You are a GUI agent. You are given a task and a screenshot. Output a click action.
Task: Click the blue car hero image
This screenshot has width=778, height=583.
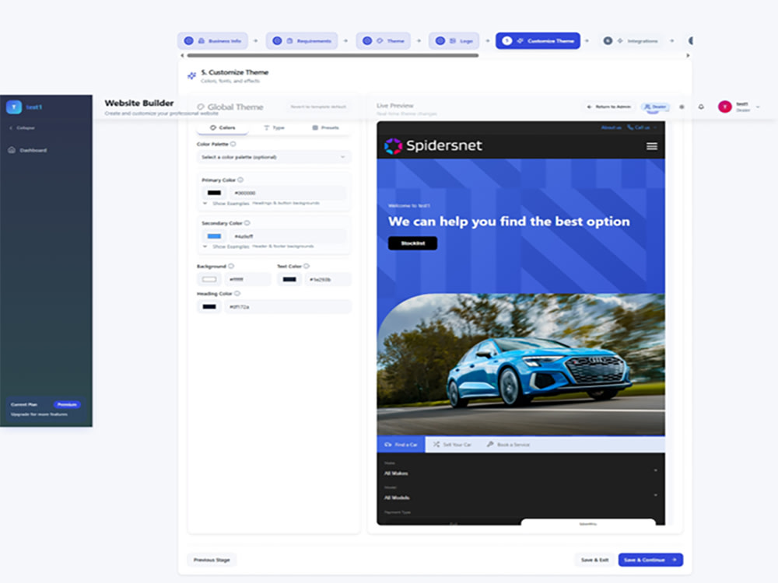pos(521,365)
